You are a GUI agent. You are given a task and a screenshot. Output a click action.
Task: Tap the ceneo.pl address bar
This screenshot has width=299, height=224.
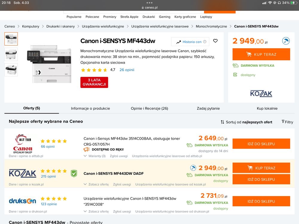tap(149, 7)
